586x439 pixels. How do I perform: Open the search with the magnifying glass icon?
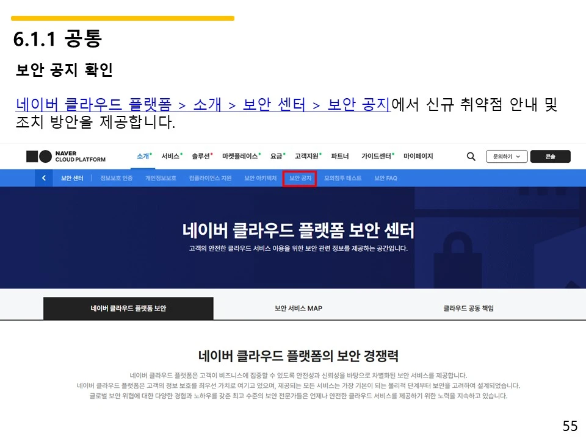click(x=470, y=157)
